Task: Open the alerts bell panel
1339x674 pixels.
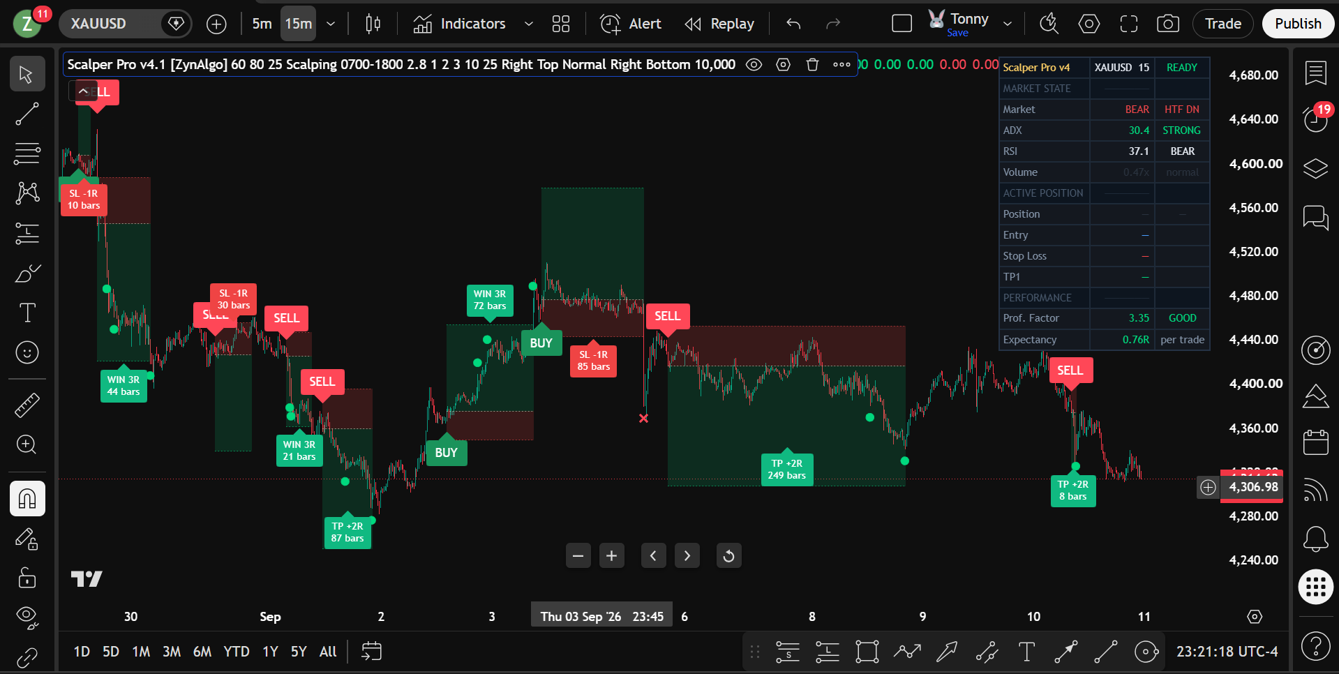Action: pyautogui.click(x=1315, y=539)
